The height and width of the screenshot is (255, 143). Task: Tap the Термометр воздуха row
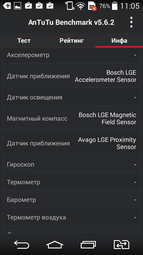(71, 217)
